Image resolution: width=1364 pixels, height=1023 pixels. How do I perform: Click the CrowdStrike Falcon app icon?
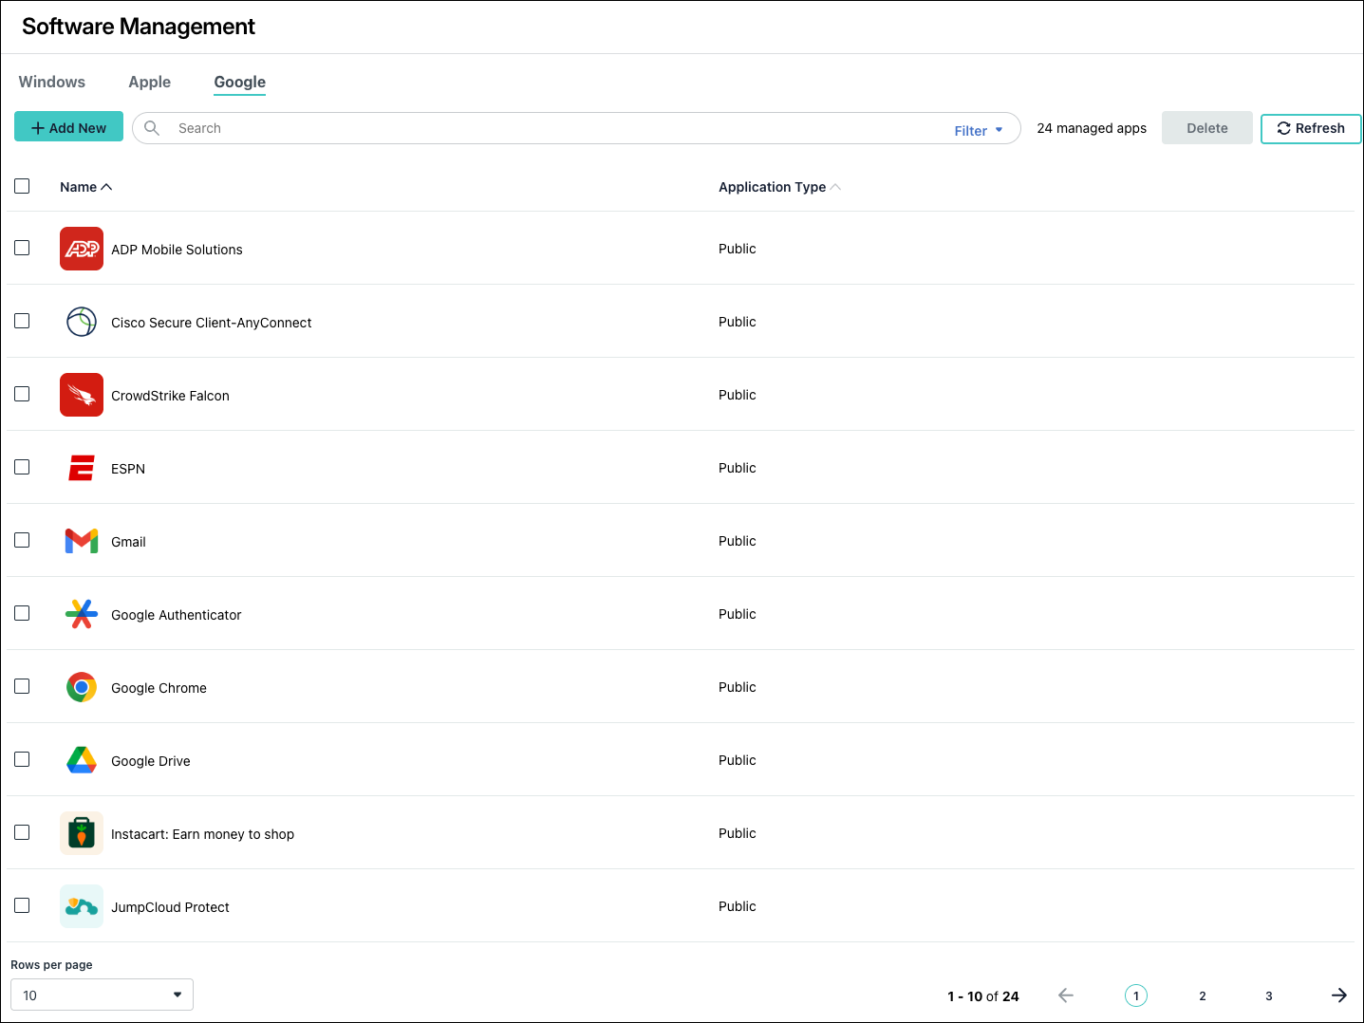pos(82,395)
